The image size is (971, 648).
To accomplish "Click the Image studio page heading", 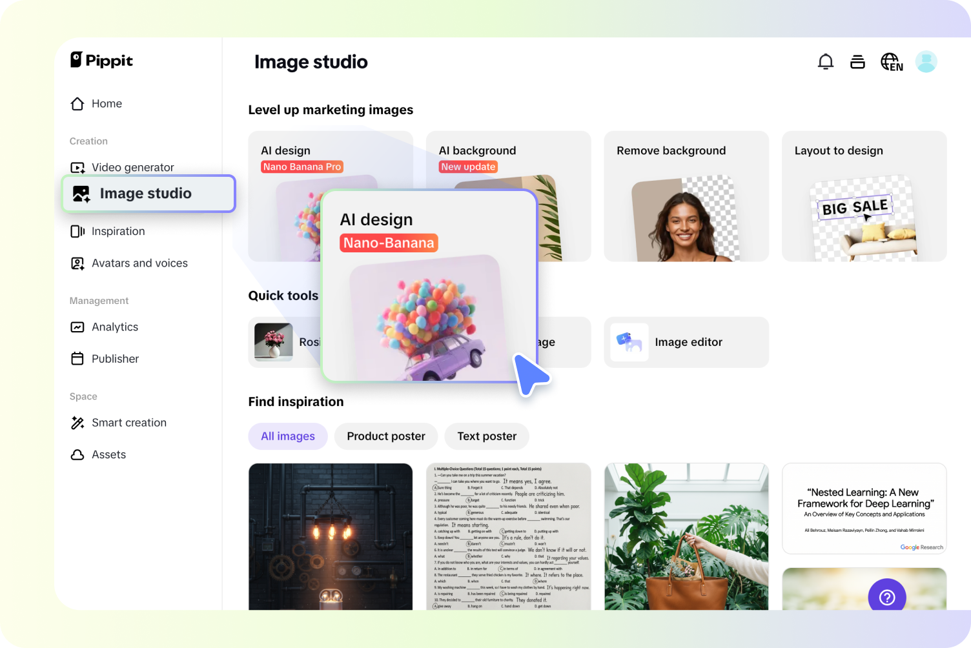I will tap(311, 62).
